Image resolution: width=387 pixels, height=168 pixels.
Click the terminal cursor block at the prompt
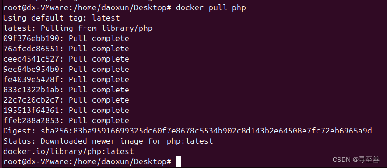pos(178,161)
